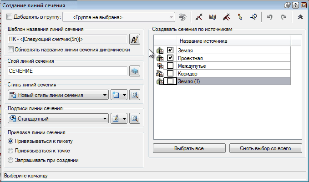Collapse the dialog with double chevron icon

300,17
